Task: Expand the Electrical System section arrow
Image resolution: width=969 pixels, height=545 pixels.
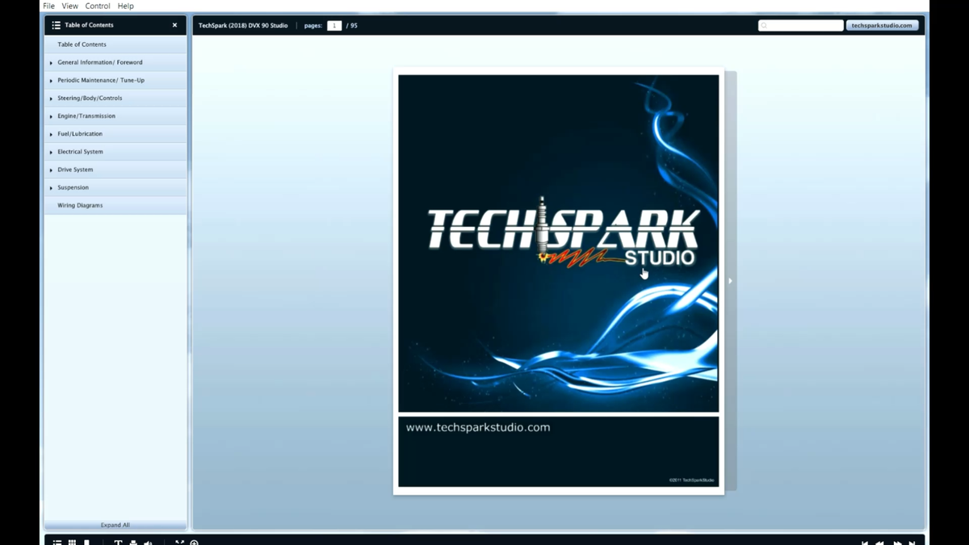Action: coord(51,152)
